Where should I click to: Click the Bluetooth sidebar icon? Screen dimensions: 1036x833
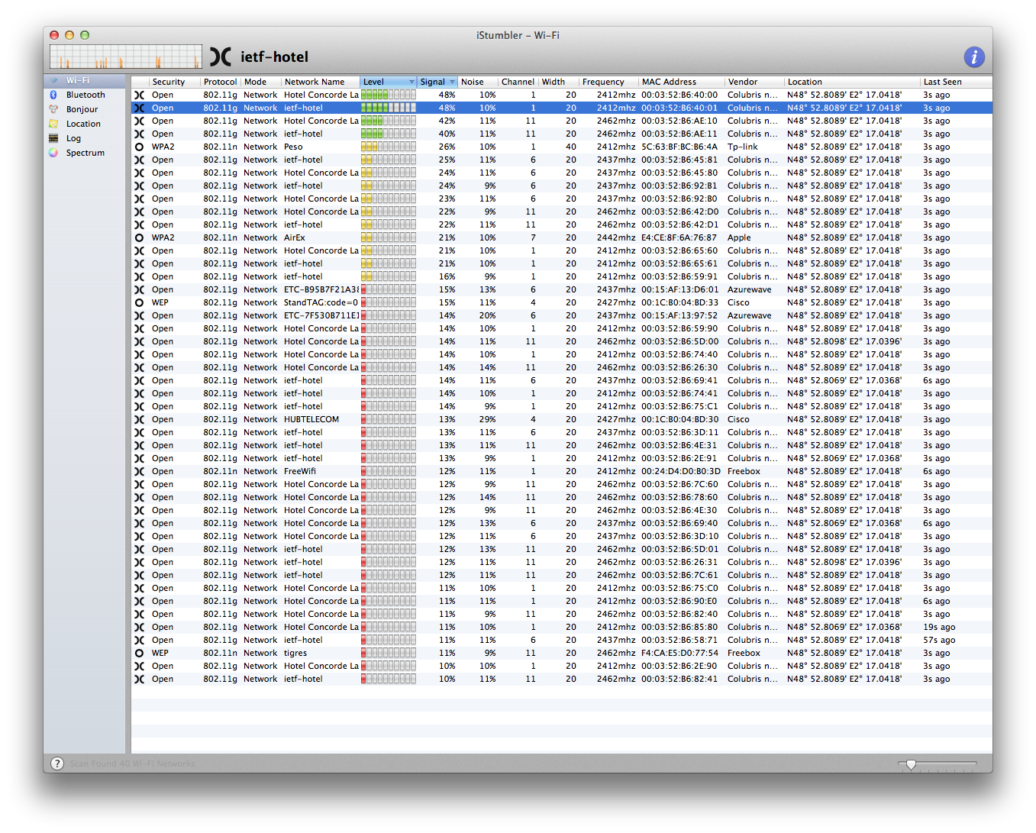tap(53, 95)
